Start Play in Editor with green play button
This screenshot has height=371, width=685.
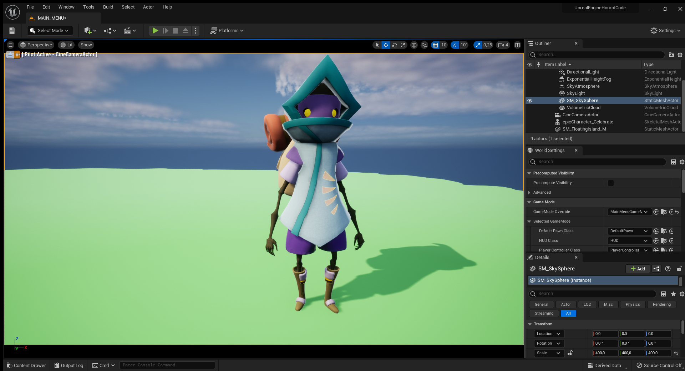point(155,31)
